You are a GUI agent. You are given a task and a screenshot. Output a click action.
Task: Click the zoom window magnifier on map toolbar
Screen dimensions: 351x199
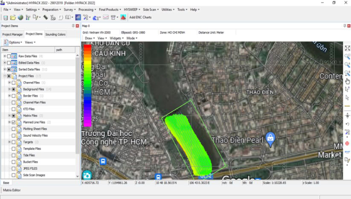coord(347,56)
